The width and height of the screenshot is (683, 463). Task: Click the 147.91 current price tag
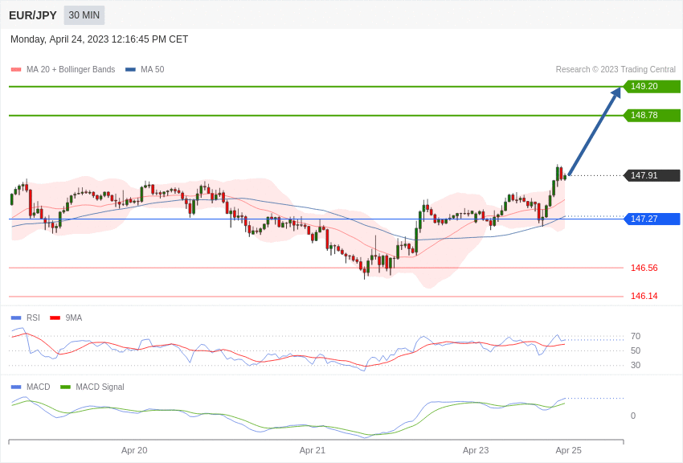coord(652,175)
